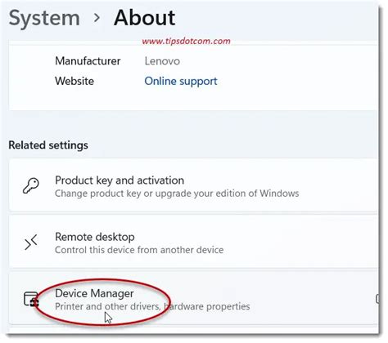Click the www.tipsdotcom.com watermark text

(x=186, y=41)
